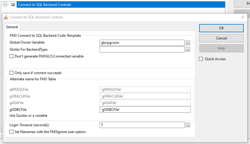The width and height of the screenshot is (250, 144).
Task: Toggle Set filenames with FM3Ignore user option
Action: (x=12, y=132)
